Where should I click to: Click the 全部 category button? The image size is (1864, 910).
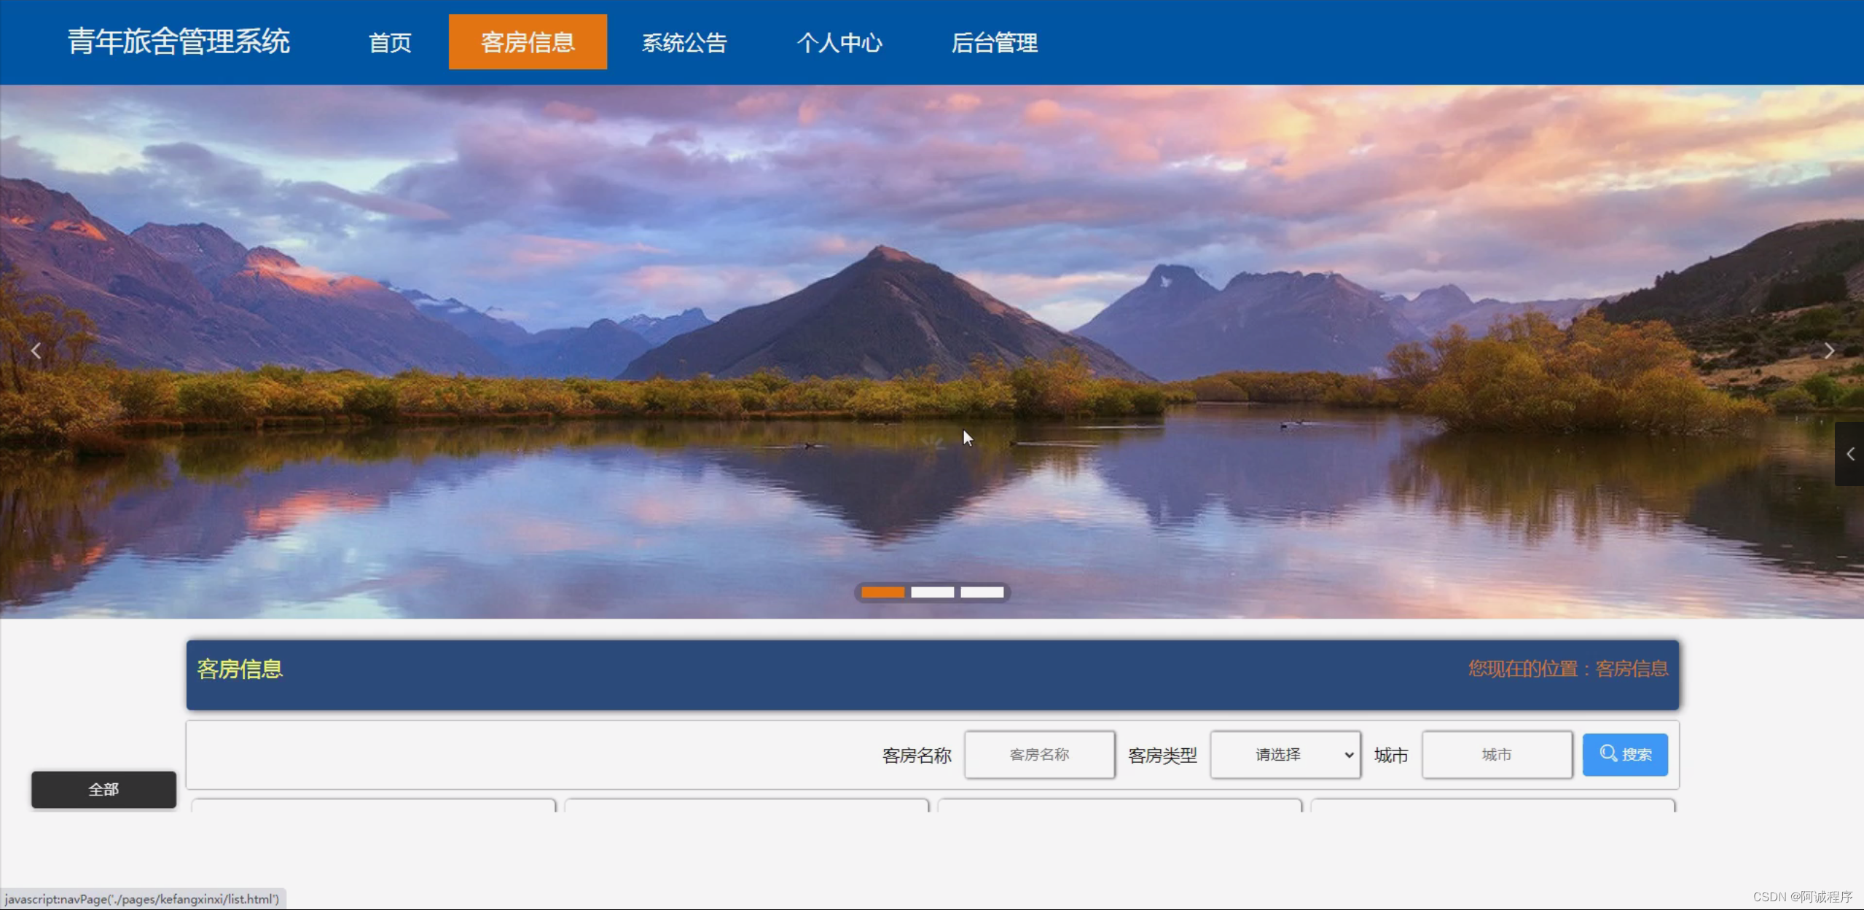coord(103,789)
